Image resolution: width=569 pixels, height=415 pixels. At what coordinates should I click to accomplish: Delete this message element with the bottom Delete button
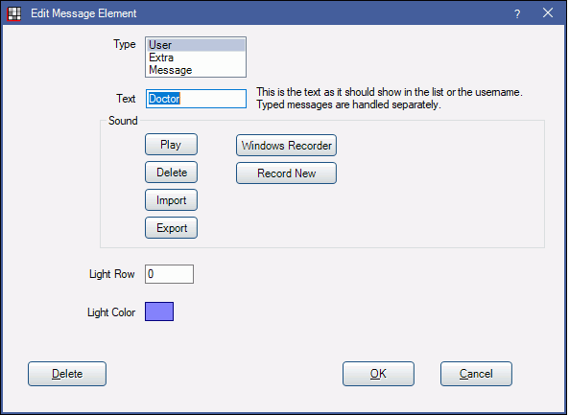67,374
